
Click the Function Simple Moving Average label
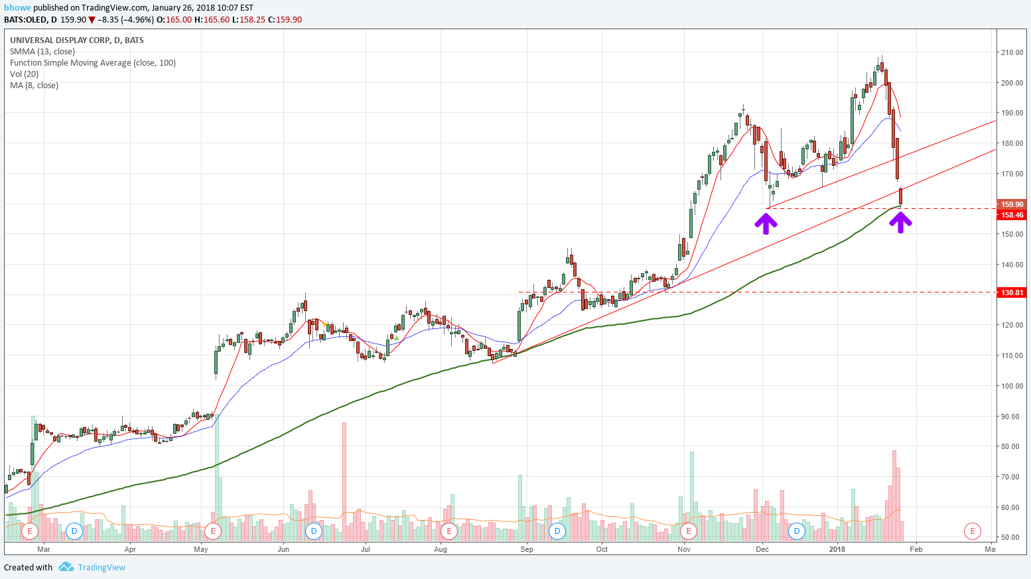coord(93,63)
